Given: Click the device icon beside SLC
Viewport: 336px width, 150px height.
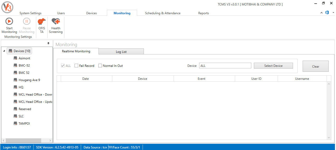Looking at the screenshot, I should click(15, 116).
